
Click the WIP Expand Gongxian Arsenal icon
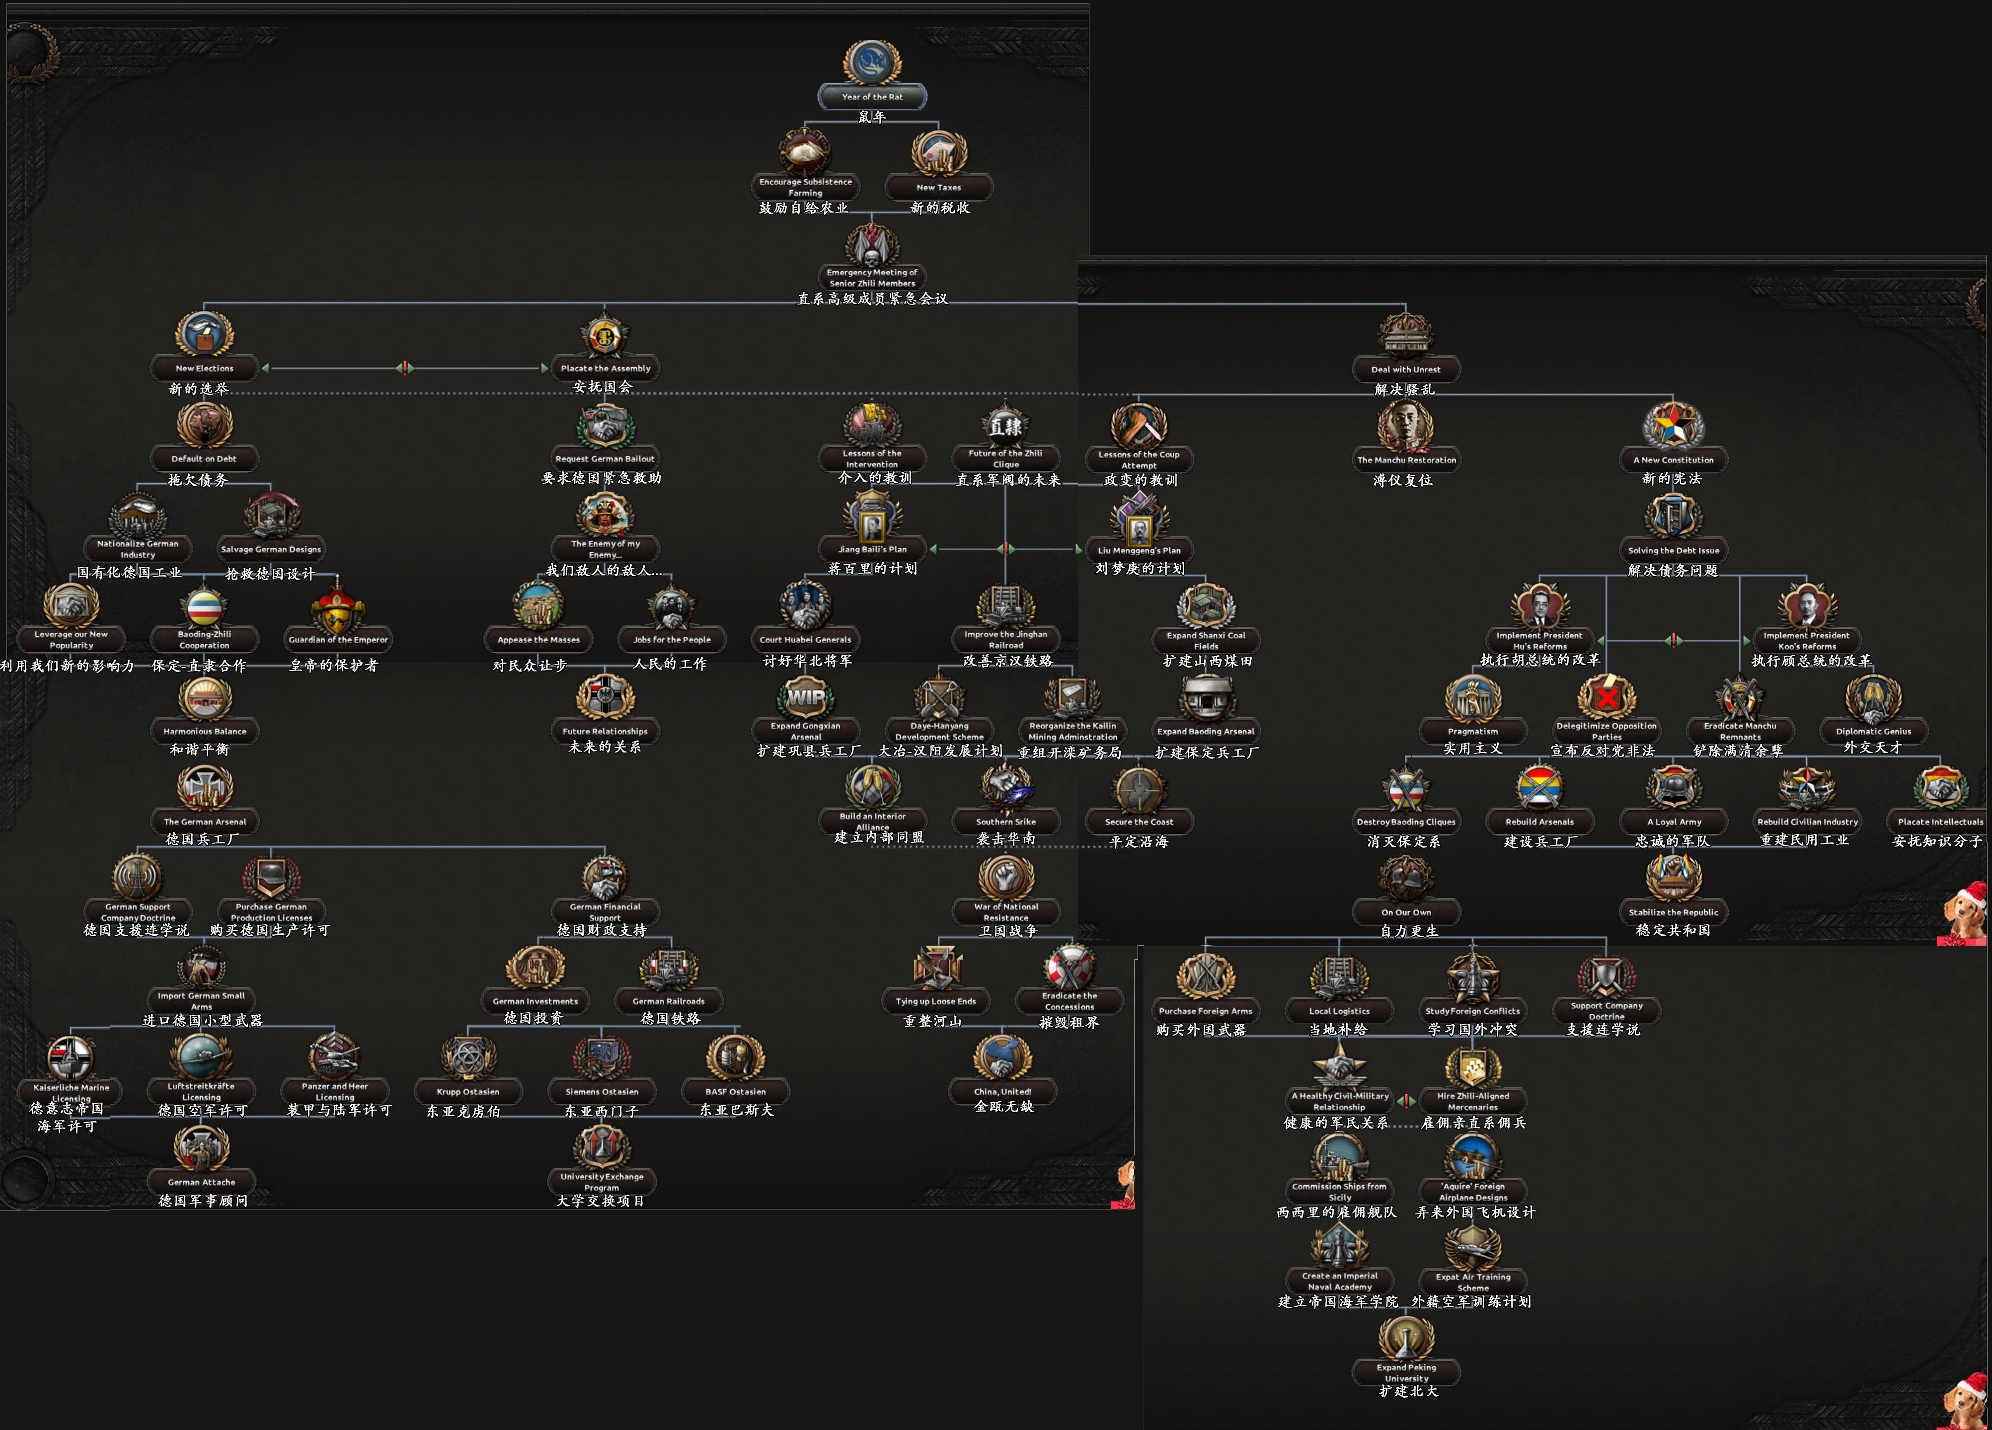805,698
